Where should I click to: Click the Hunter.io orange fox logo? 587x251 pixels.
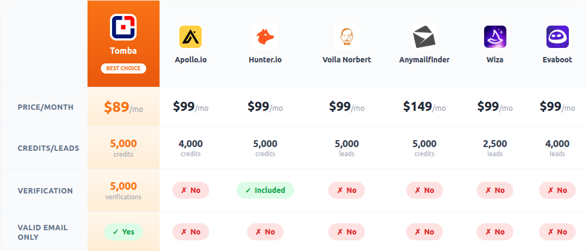265,37
